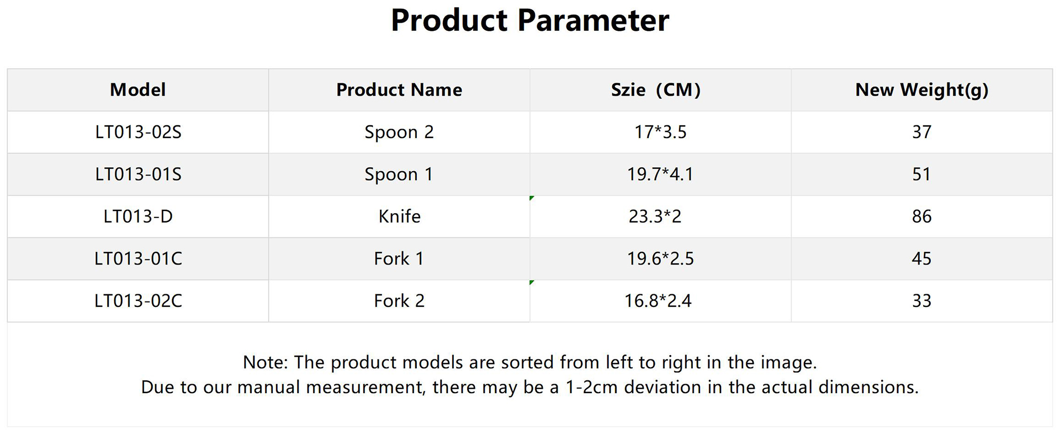1060x434 pixels.
Task: Click the Product Parameter title
Action: coord(529,21)
